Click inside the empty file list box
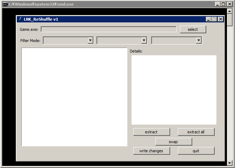Viewport: 235px width, 168px height. pos(74,97)
